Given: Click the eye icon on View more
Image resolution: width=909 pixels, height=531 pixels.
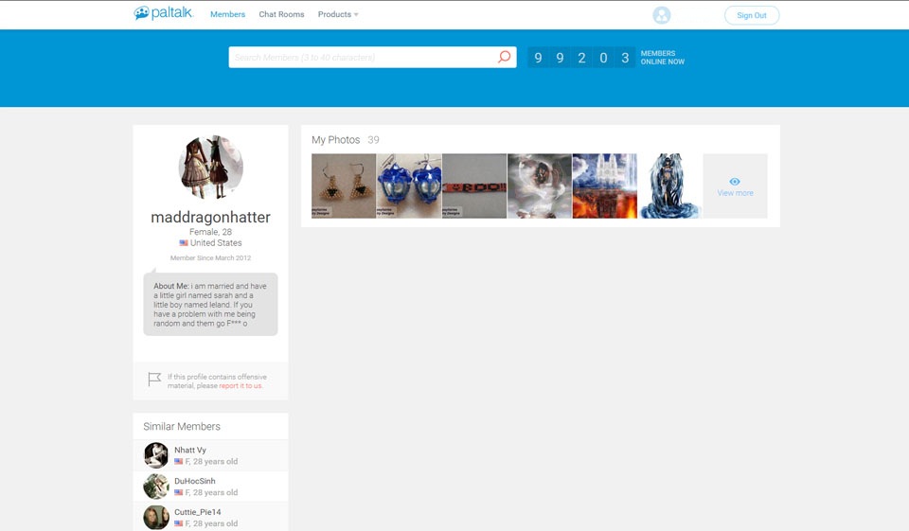Looking at the screenshot, I should point(735,181).
